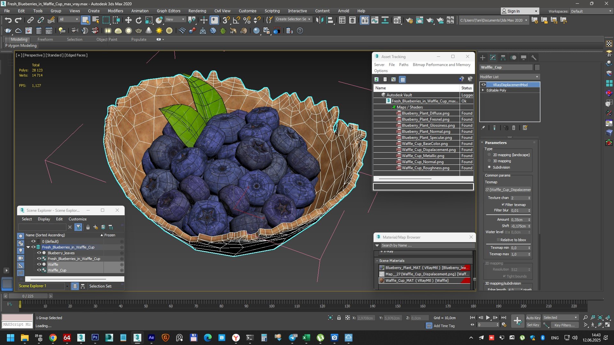Click the Selection Lock toggle in status bar
The height and width of the screenshot is (345, 614).
(339, 318)
